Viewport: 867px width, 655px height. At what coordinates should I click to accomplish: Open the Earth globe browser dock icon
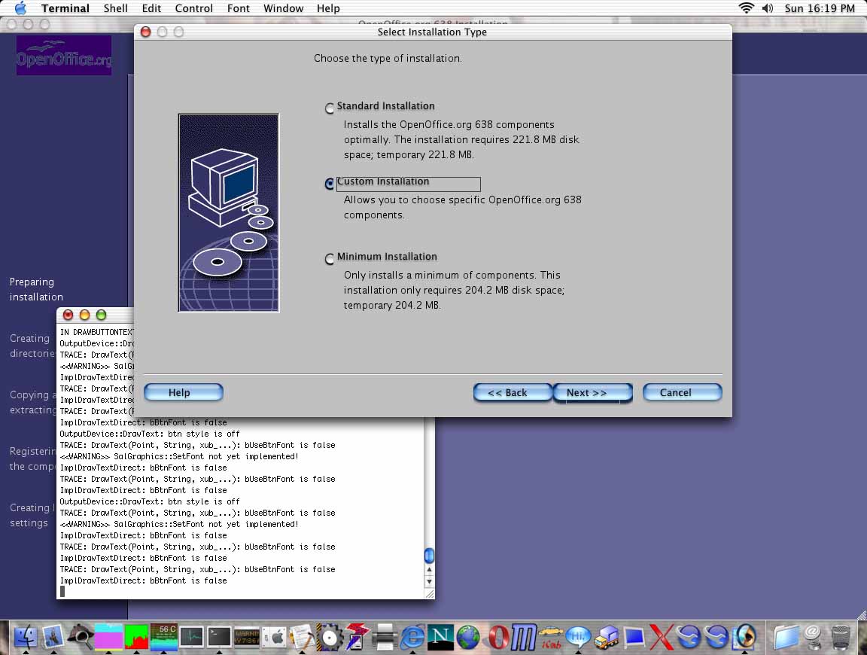coord(468,637)
